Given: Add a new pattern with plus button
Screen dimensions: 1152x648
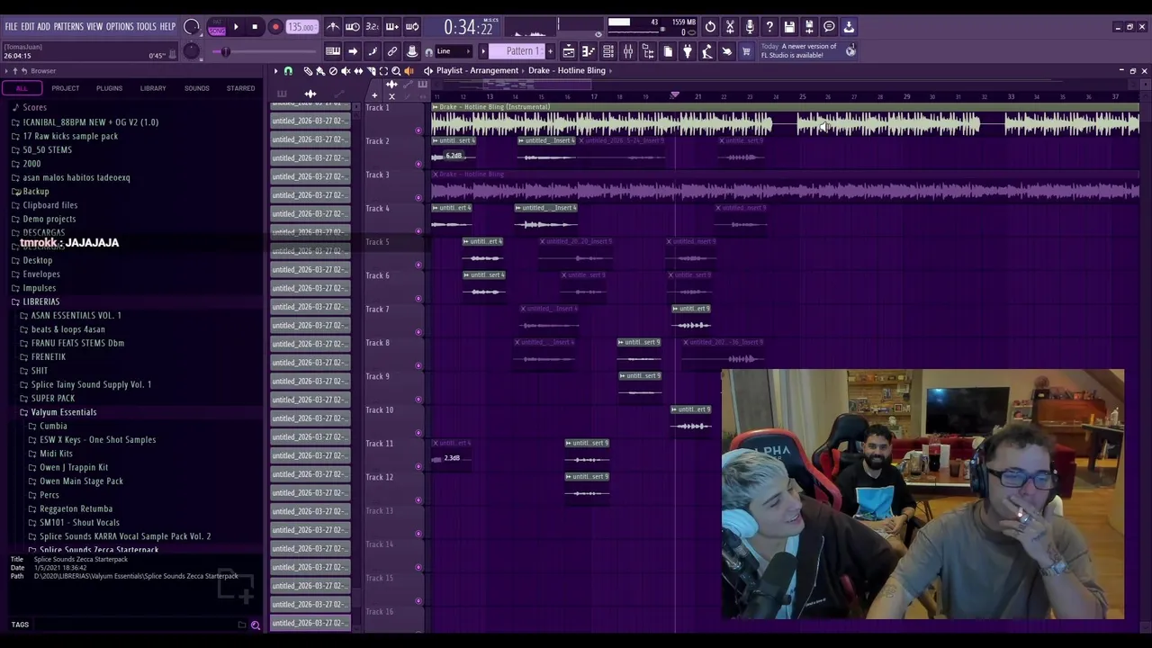Looking at the screenshot, I should pos(550,51).
